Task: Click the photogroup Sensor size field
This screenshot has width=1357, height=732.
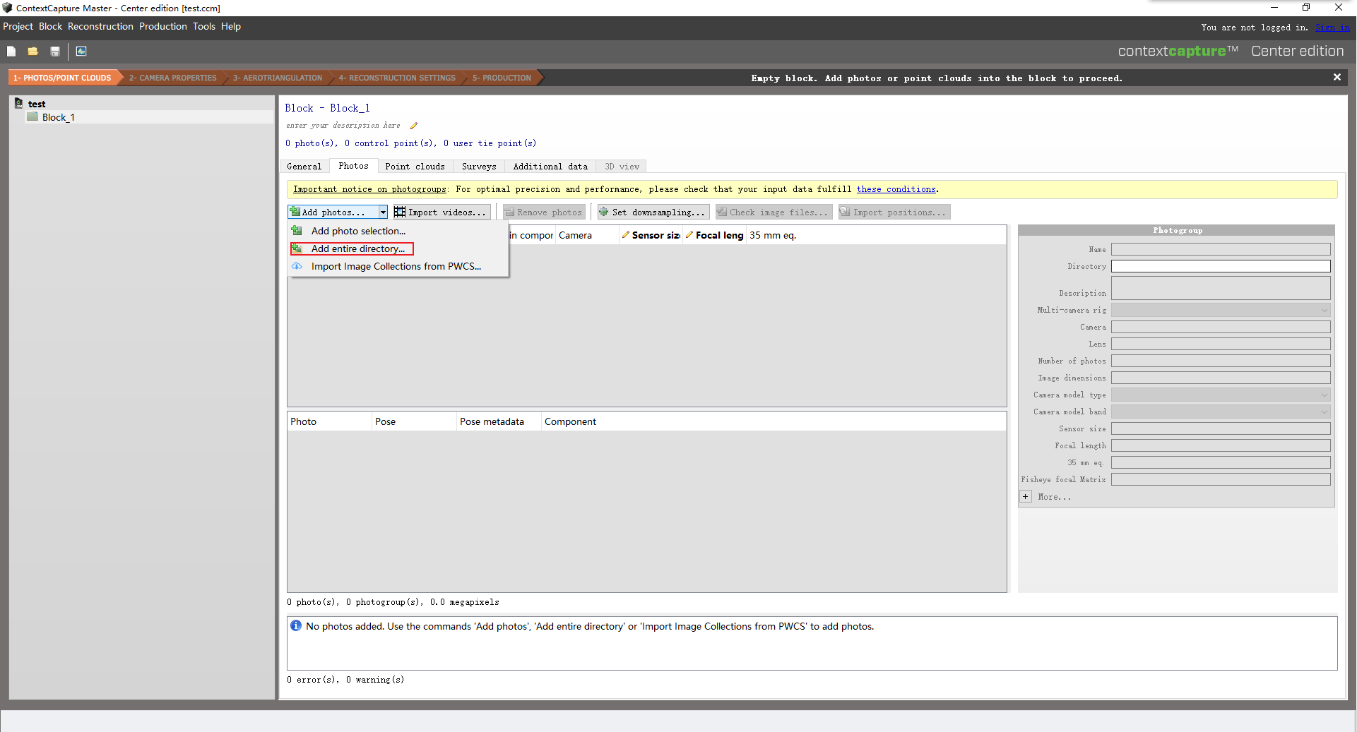Action: (x=1220, y=428)
